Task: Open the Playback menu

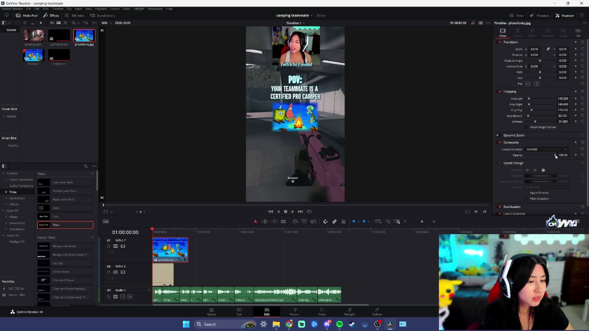Action: pos(101,9)
